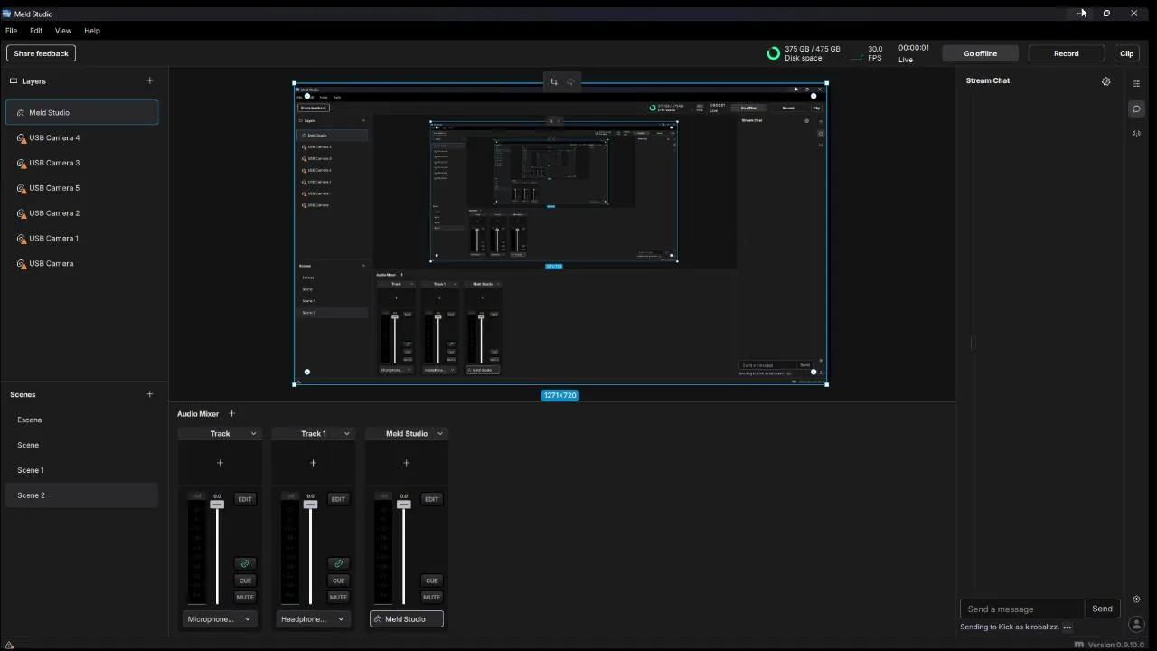Add a new audio mixer track
This screenshot has height=651, width=1157.
231,414
